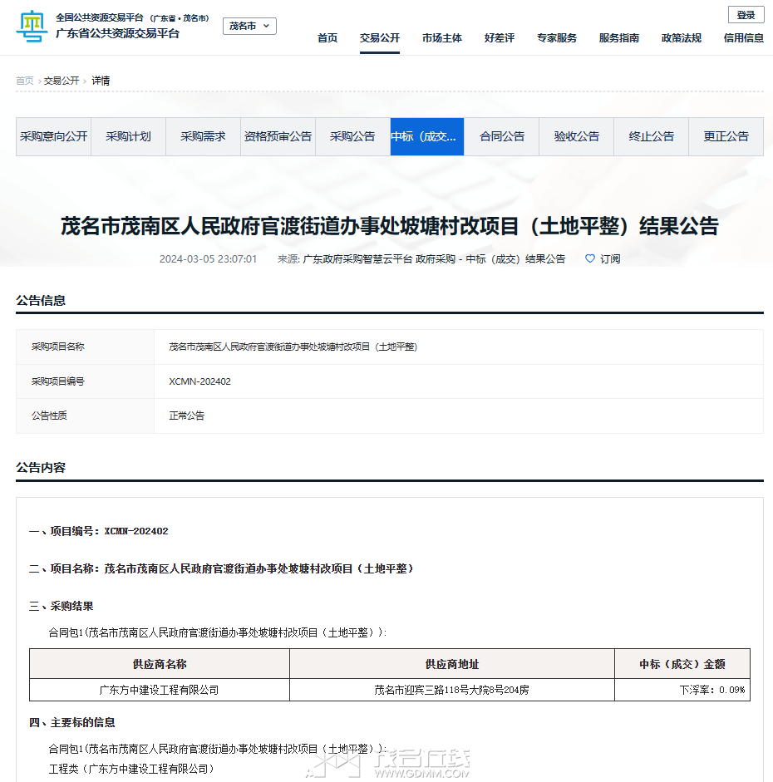Select the 资格预审公告 tab
Image resolution: width=773 pixels, height=782 pixels.
[x=278, y=136]
